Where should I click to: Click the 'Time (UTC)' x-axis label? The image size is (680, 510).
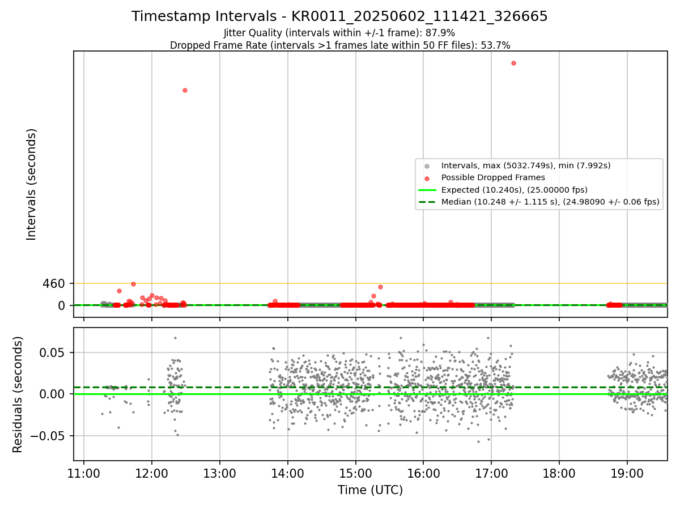(x=370, y=490)
